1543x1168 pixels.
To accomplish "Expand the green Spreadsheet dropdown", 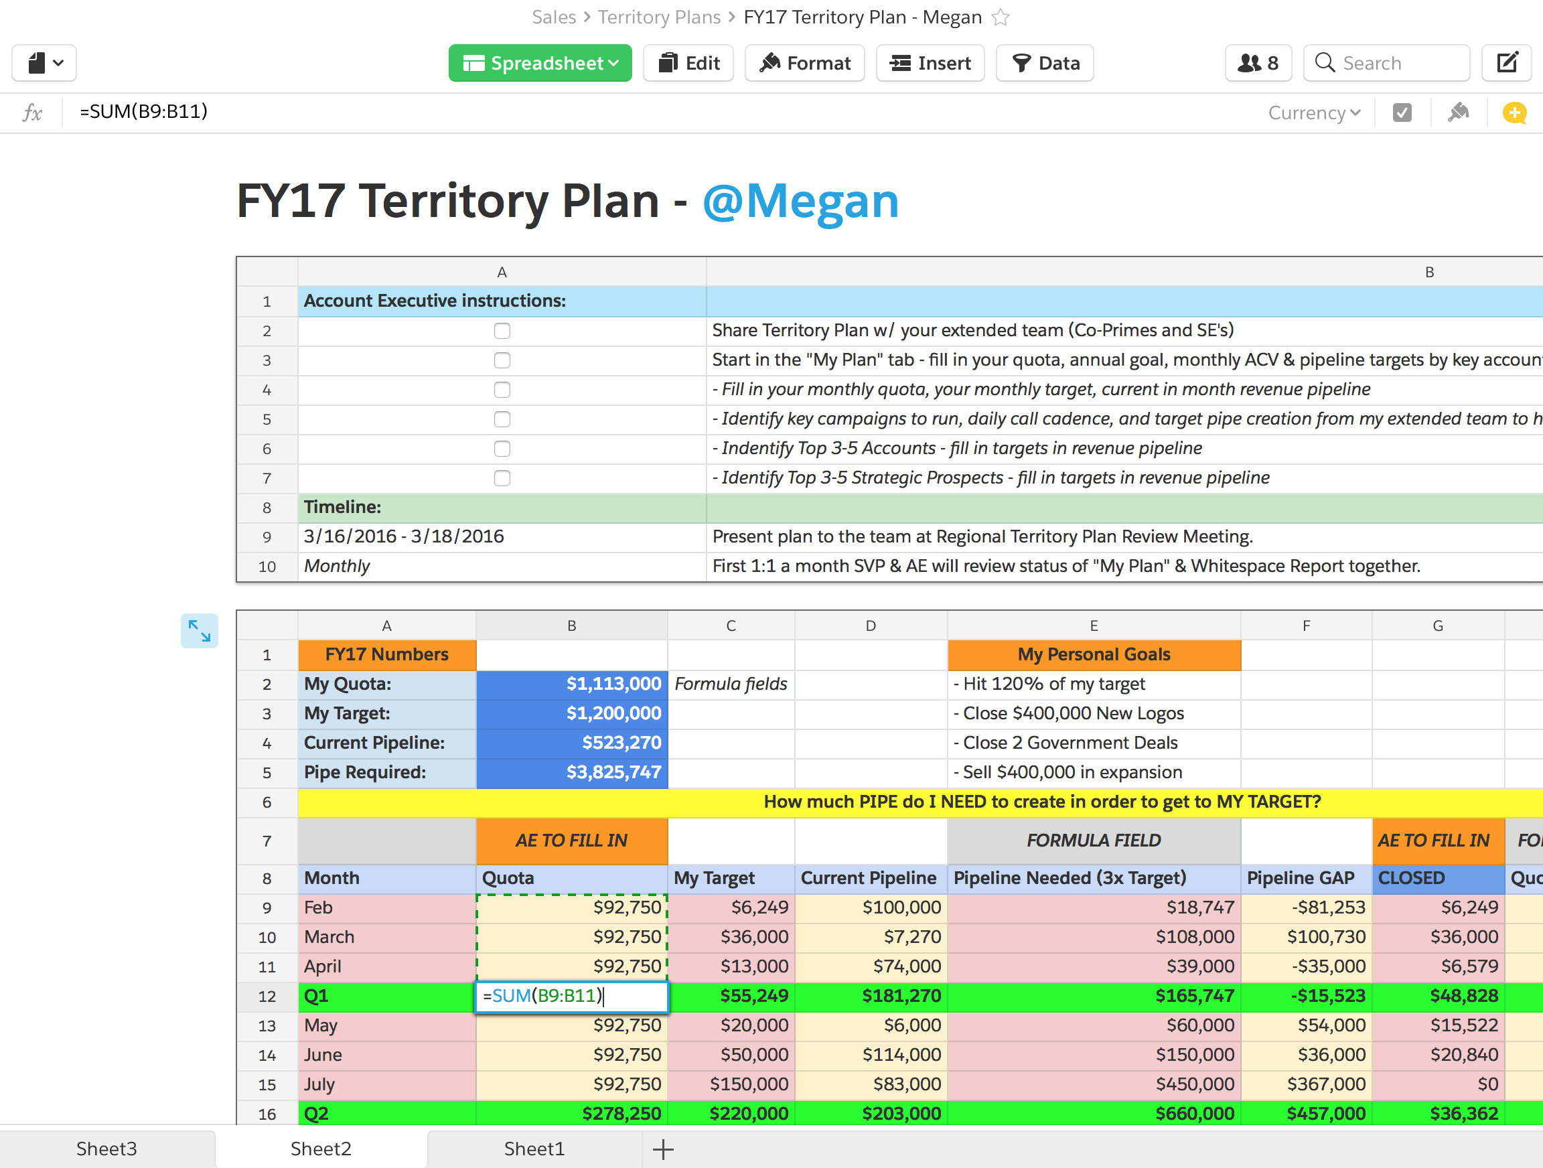I will 540,64.
